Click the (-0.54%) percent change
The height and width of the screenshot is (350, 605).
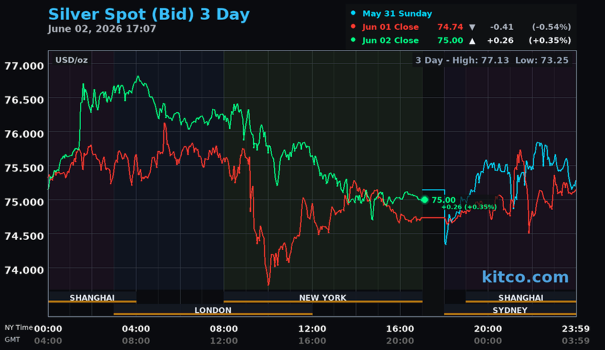(551, 27)
